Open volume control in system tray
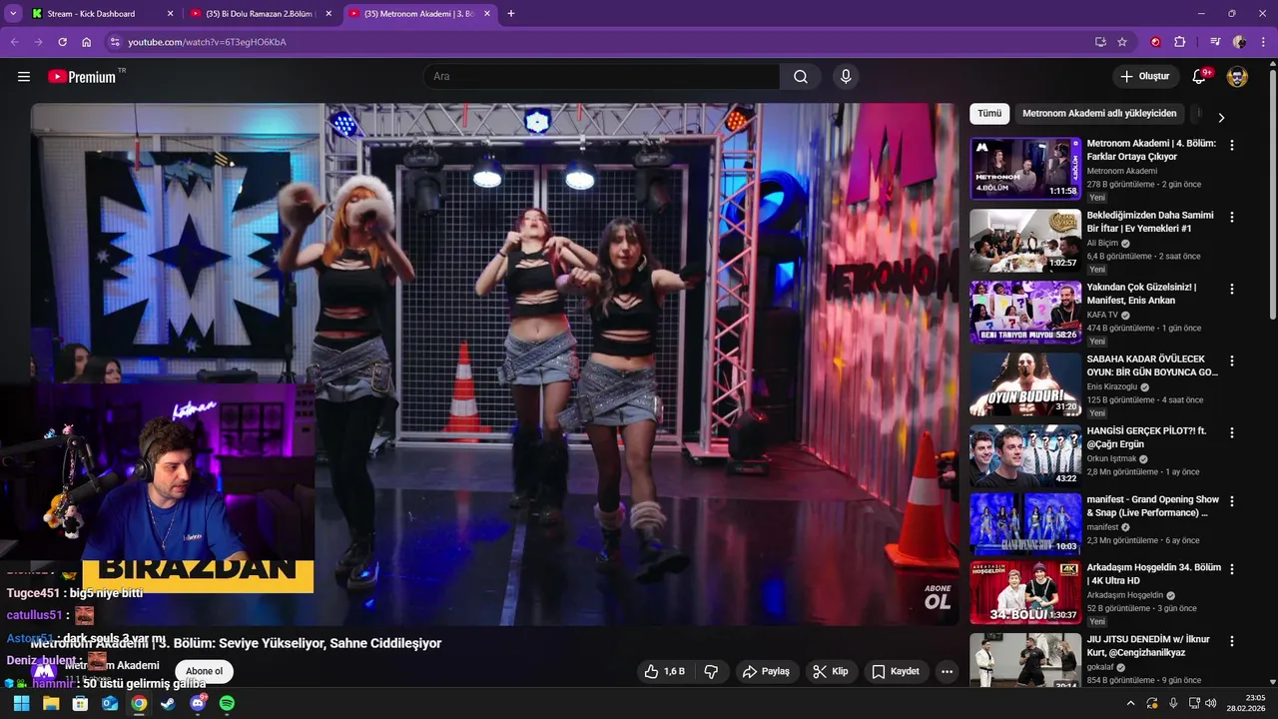The image size is (1278, 719). 1211,703
